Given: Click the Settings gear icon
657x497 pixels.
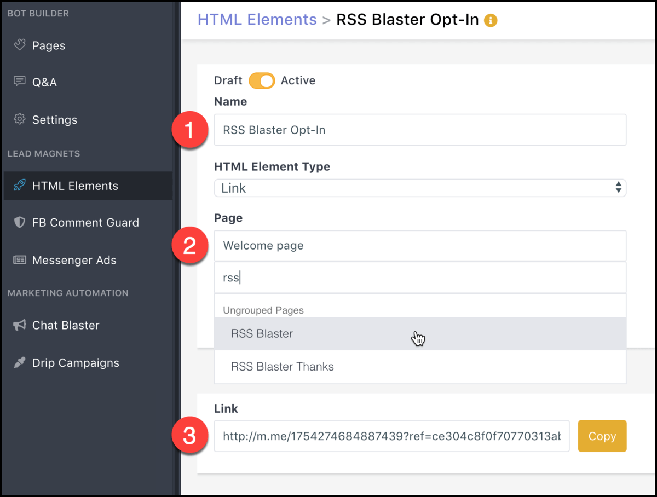Looking at the screenshot, I should pos(20,119).
